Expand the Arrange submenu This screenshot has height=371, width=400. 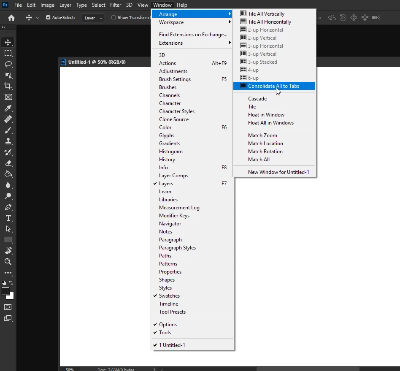pos(192,14)
